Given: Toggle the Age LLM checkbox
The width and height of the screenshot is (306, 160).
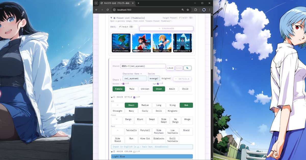Looking at the screenshot, I should pyautogui.click(x=158, y=84).
